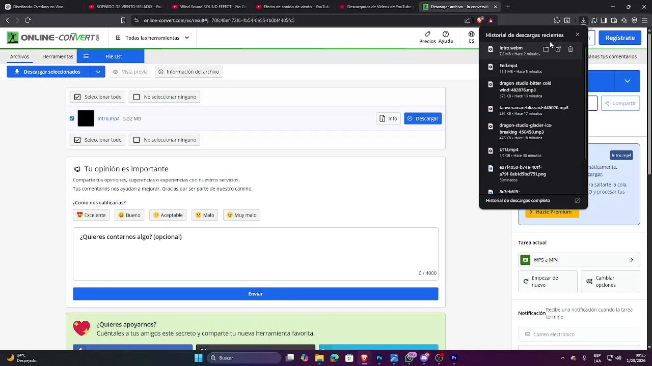Click the Windows Start button

click(x=198, y=358)
